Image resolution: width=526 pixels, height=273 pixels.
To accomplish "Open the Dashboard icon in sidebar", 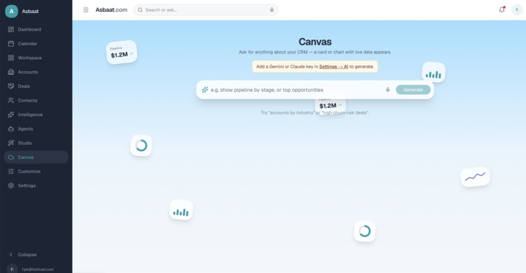I will (10, 29).
